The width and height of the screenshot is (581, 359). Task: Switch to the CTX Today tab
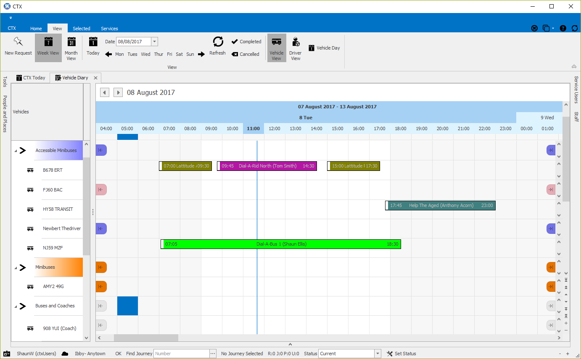coord(31,78)
